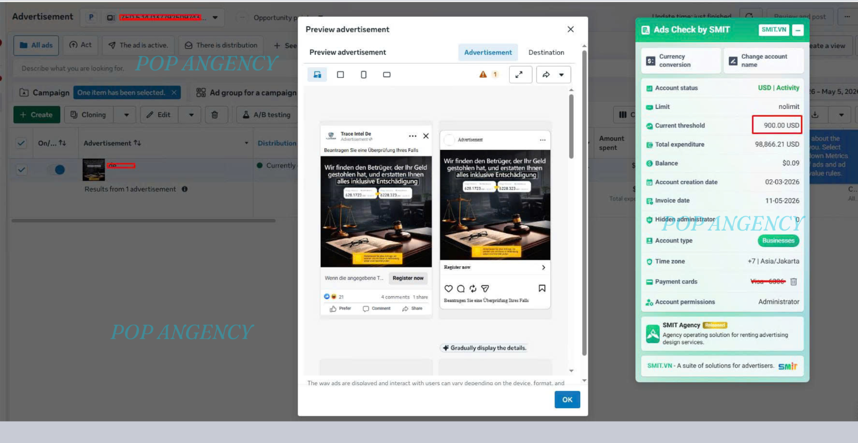Image resolution: width=858 pixels, height=443 pixels.
Task: Focus the Describe what you are looking for field
Action: [x=73, y=68]
